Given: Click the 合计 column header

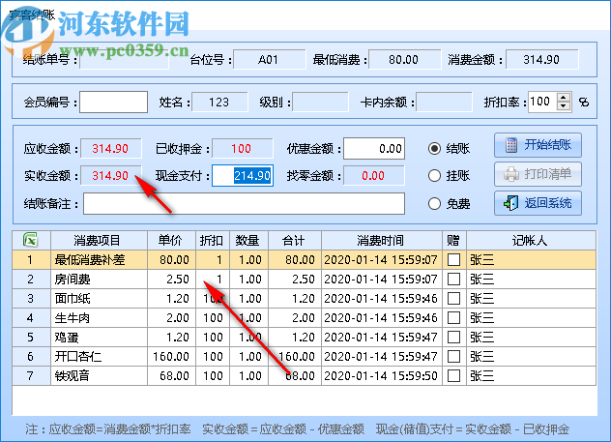Looking at the screenshot, I should tap(295, 241).
